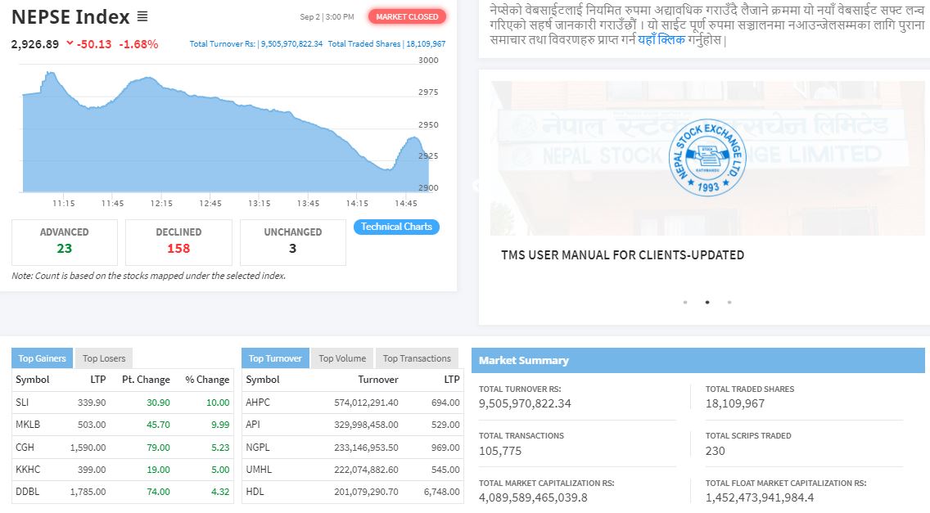The height and width of the screenshot is (513, 930).
Task: Select the Top Turnover tab
Action: [275, 358]
